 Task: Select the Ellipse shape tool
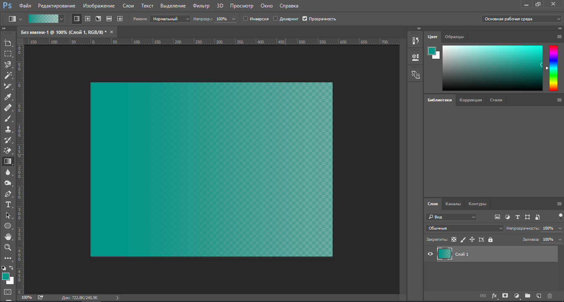[x=8, y=226]
